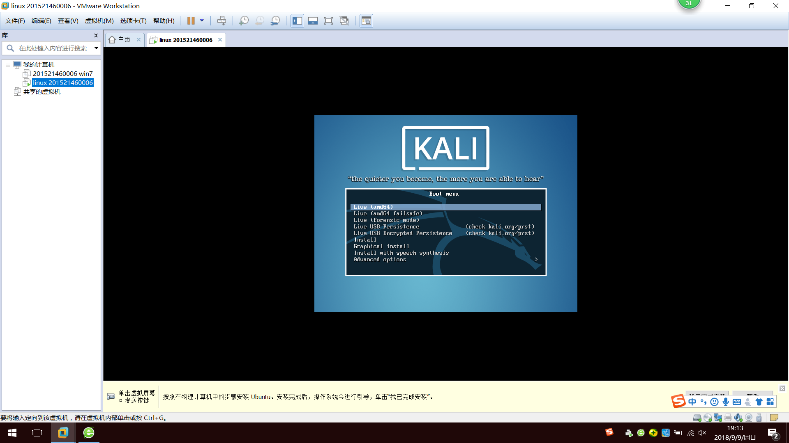Click the Send Ctrl+Alt+Del icon
This screenshot has width=789, height=443.
click(221, 21)
